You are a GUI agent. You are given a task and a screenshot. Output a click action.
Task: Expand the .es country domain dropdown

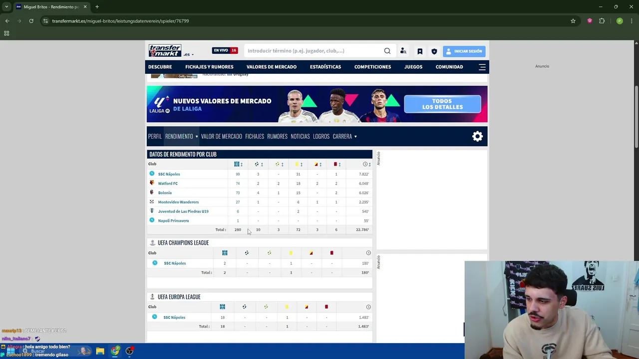coord(189,54)
